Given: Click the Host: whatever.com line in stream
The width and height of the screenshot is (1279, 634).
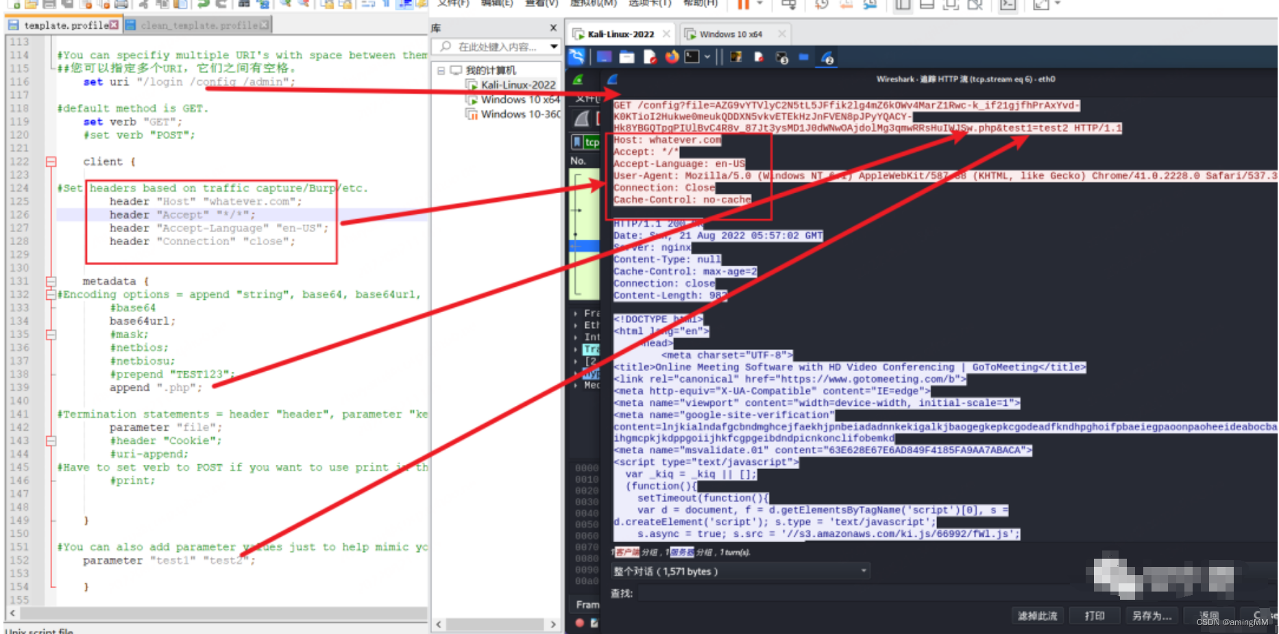Looking at the screenshot, I should 667,140.
